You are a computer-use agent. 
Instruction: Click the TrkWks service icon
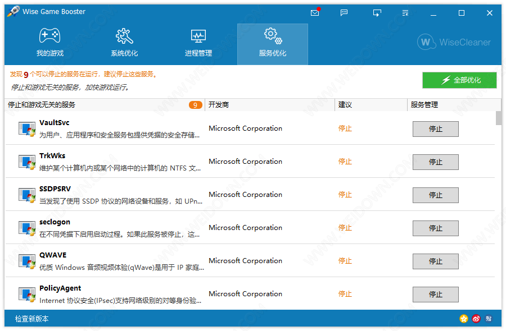(x=27, y=162)
